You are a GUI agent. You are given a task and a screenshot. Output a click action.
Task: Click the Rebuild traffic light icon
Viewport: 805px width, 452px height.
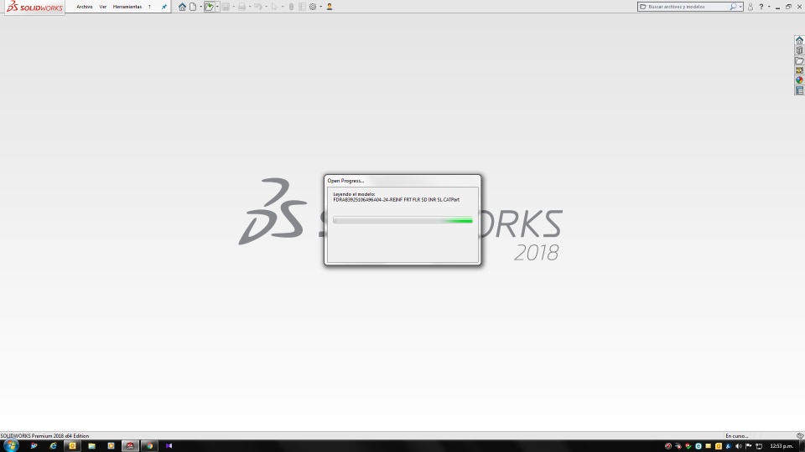pos(291,7)
